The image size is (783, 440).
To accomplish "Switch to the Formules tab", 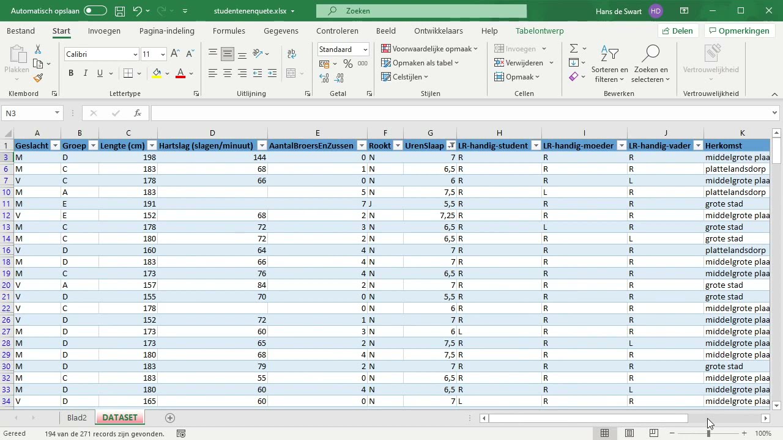I will (x=229, y=31).
